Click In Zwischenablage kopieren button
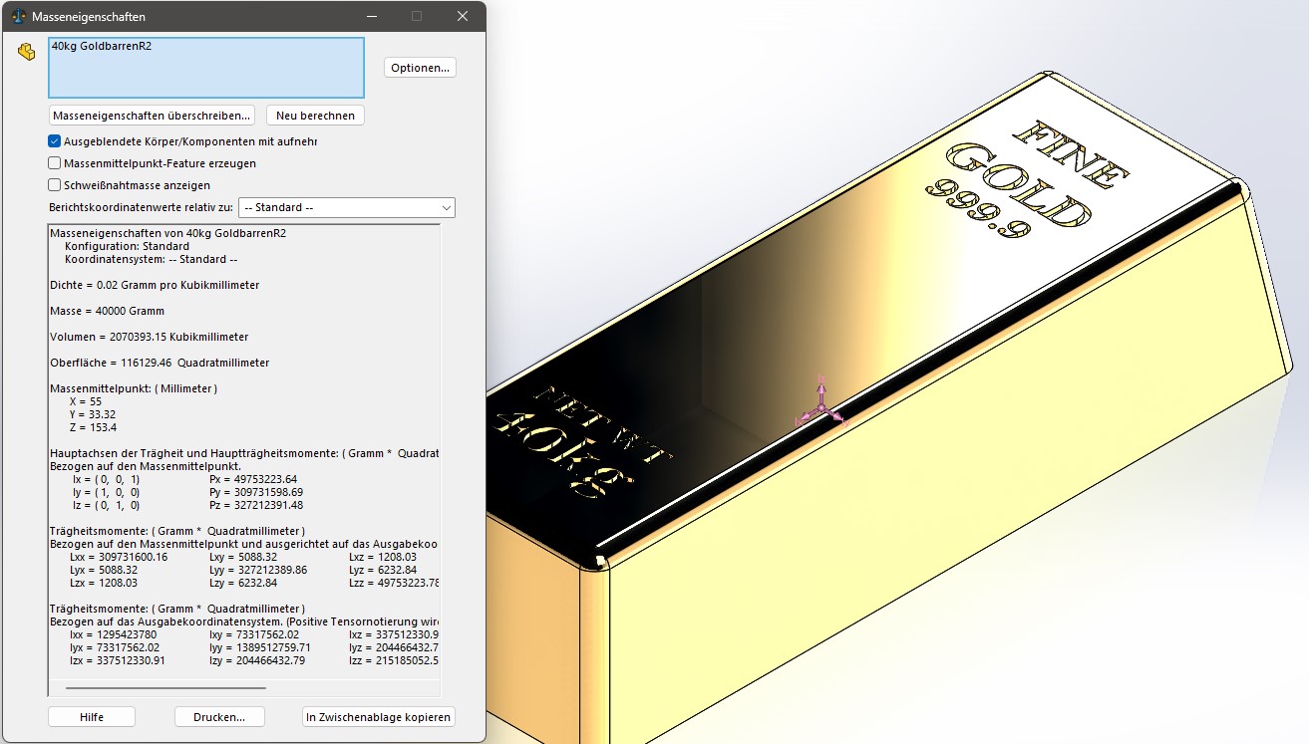The image size is (1309, 744). click(379, 717)
